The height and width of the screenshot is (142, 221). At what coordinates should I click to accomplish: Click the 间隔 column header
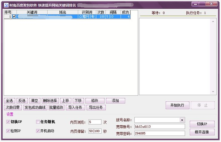[x=113, y=12]
